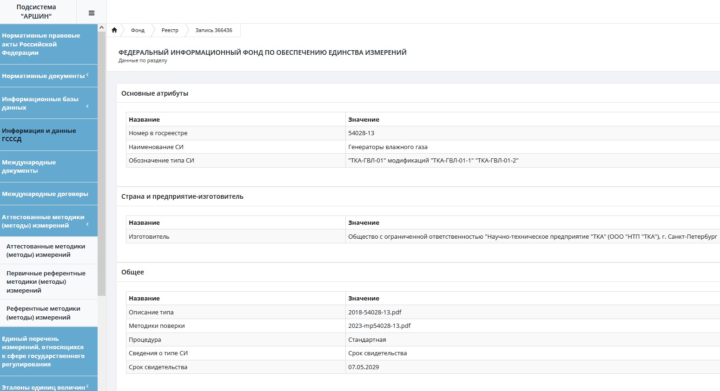
Task: Collapse Аттестованные методики (методы) измерений chevron
Action: pyautogui.click(x=87, y=224)
